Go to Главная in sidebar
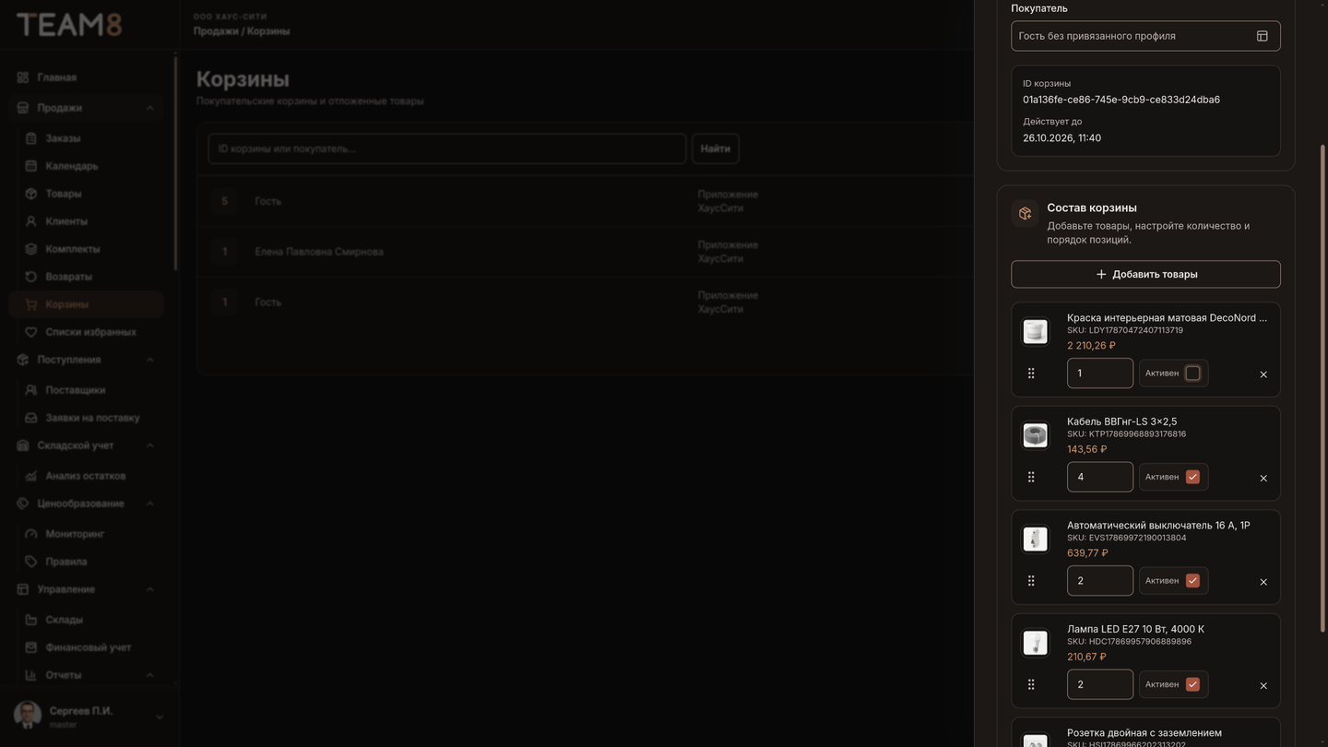 [57, 77]
